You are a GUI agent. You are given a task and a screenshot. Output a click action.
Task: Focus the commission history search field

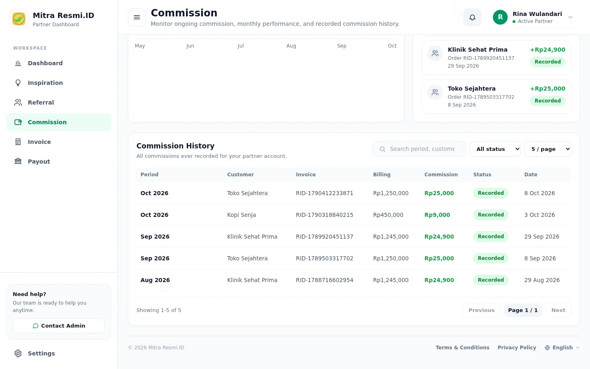[x=420, y=149]
